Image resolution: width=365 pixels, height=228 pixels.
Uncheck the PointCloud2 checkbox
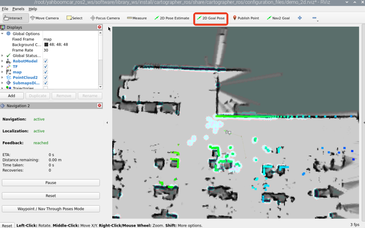pyautogui.click(x=46, y=77)
